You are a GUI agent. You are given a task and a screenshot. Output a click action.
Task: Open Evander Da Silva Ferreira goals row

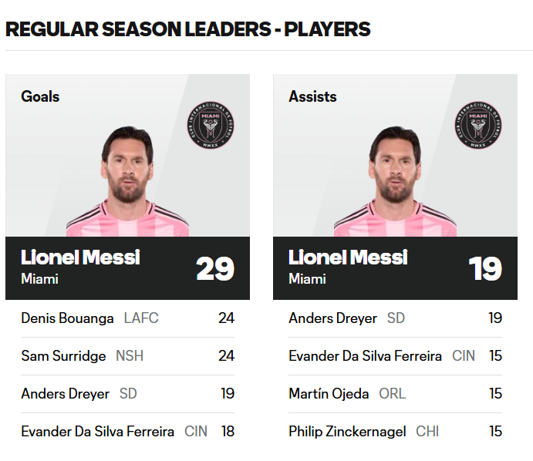pos(97,432)
